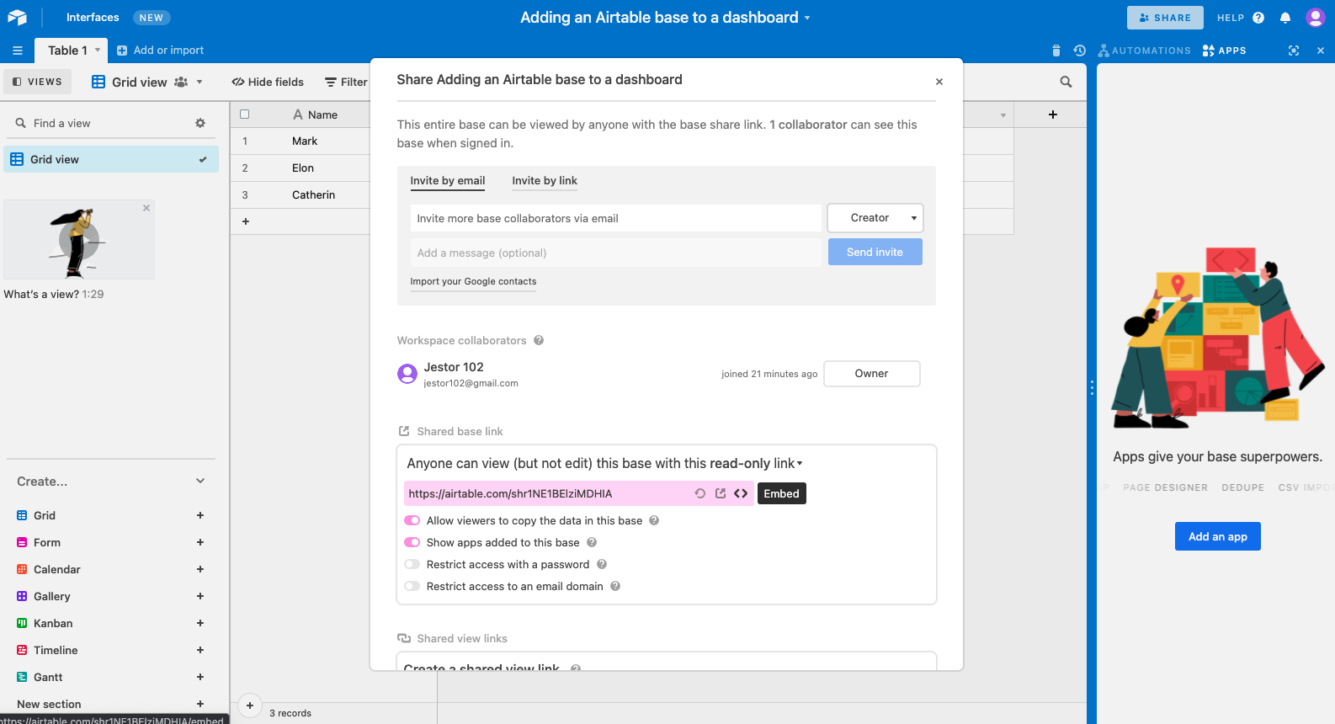Open the notifications bell

click(1285, 18)
